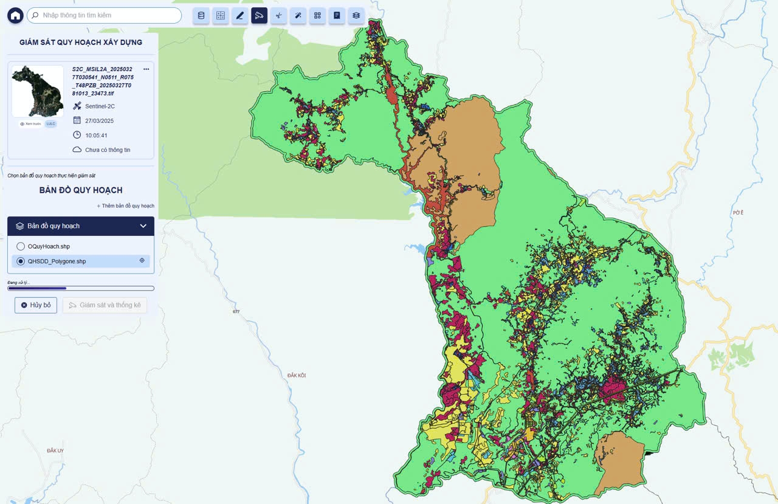Viewport: 778px width, 504px height.
Task: Click Thêm bản đồ quy hoạch link
Action: 126,206
